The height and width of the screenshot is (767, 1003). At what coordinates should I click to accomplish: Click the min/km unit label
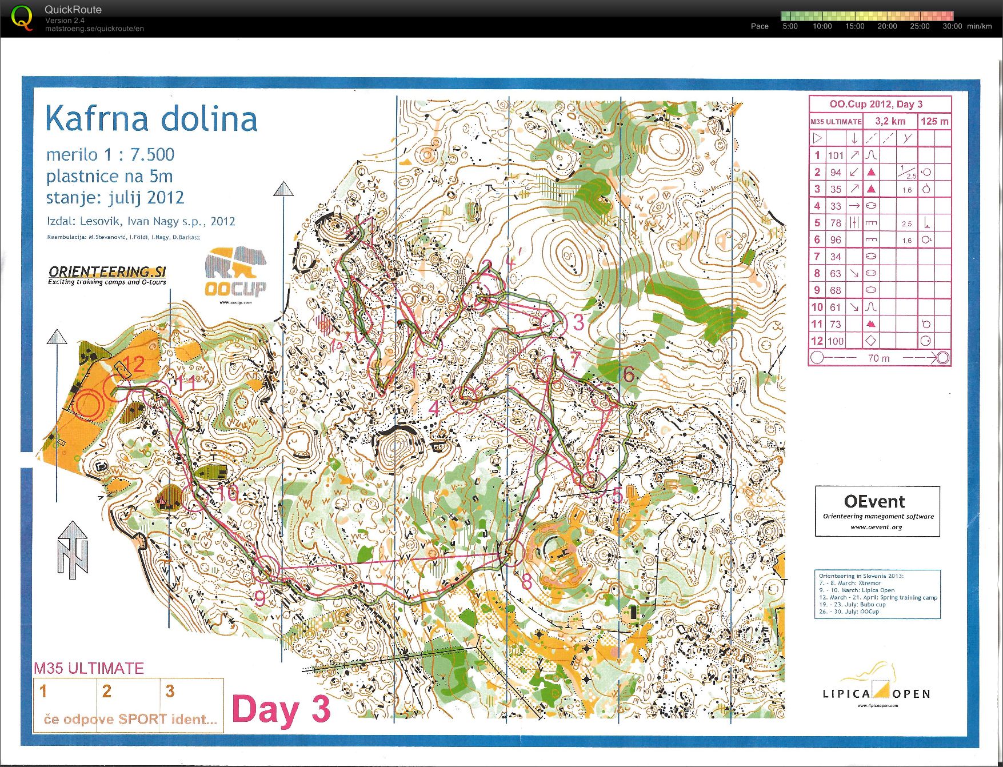(x=980, y=26)
